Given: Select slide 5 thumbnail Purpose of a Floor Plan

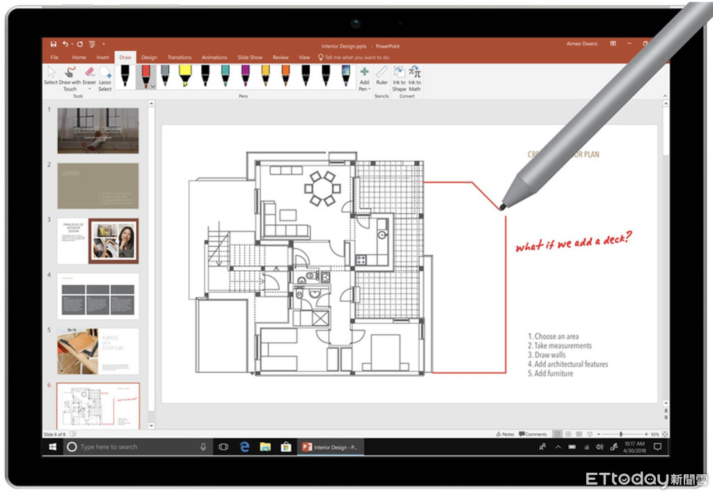Looking at the screenshot, I should (97, 351).
